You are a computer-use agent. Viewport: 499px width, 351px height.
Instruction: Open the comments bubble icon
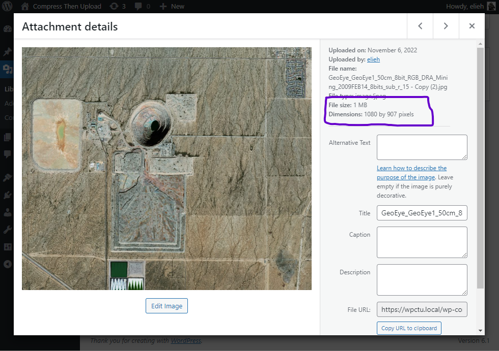(x=142, y=6)
